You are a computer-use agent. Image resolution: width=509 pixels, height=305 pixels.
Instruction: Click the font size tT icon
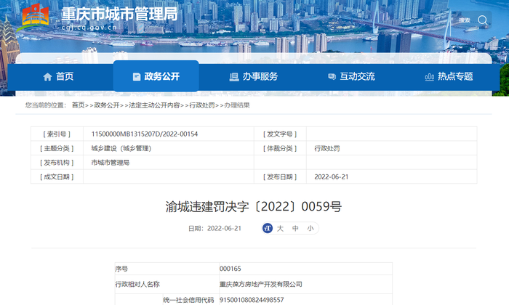[268, 229]
